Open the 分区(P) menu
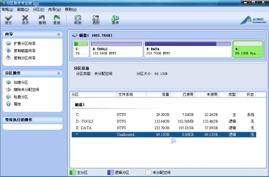The image size is (269, 177). pos(39,10)
